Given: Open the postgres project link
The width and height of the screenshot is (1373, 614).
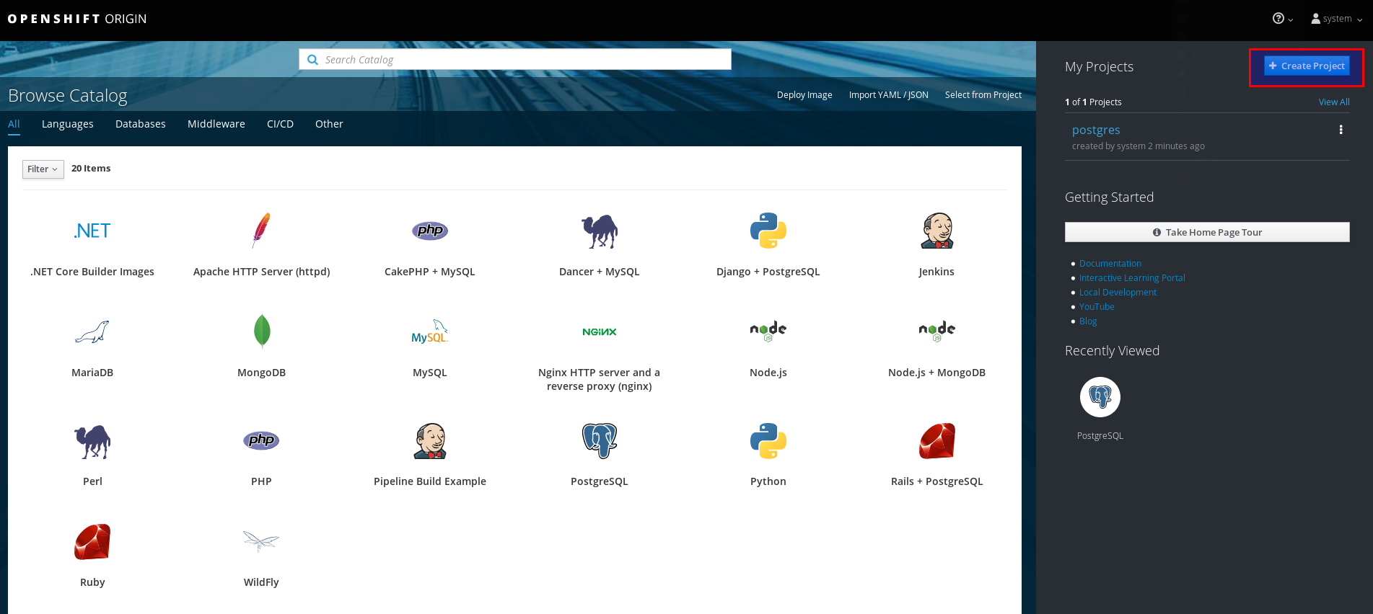Looking at the screenshot, I should 1096,130.
